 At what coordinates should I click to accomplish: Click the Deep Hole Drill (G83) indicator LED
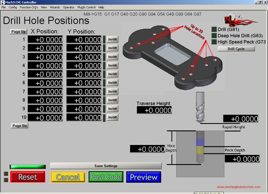(214, 36)
